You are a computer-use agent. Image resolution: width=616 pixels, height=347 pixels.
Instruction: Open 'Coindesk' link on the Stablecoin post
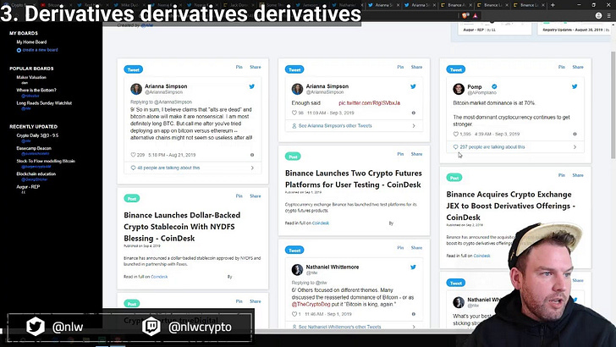tap(159, 277)
